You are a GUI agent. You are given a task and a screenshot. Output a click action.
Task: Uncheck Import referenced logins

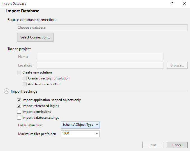(19, 106)
